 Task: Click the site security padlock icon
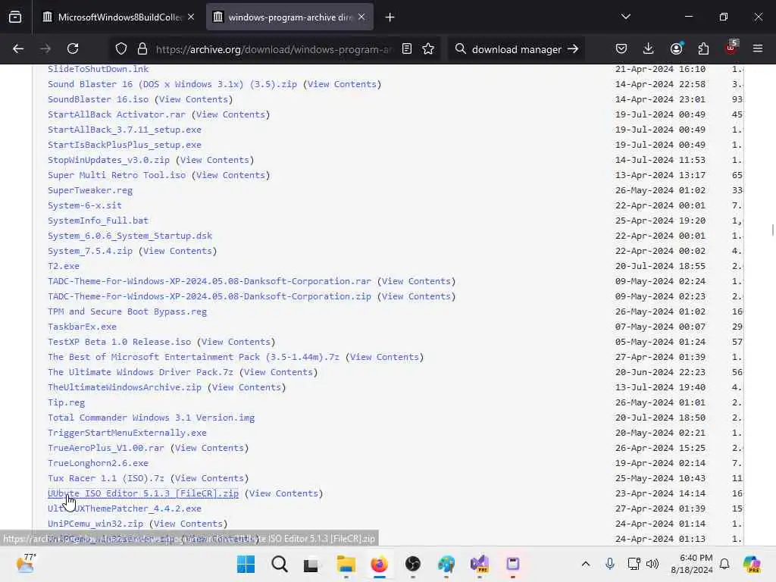142,48
